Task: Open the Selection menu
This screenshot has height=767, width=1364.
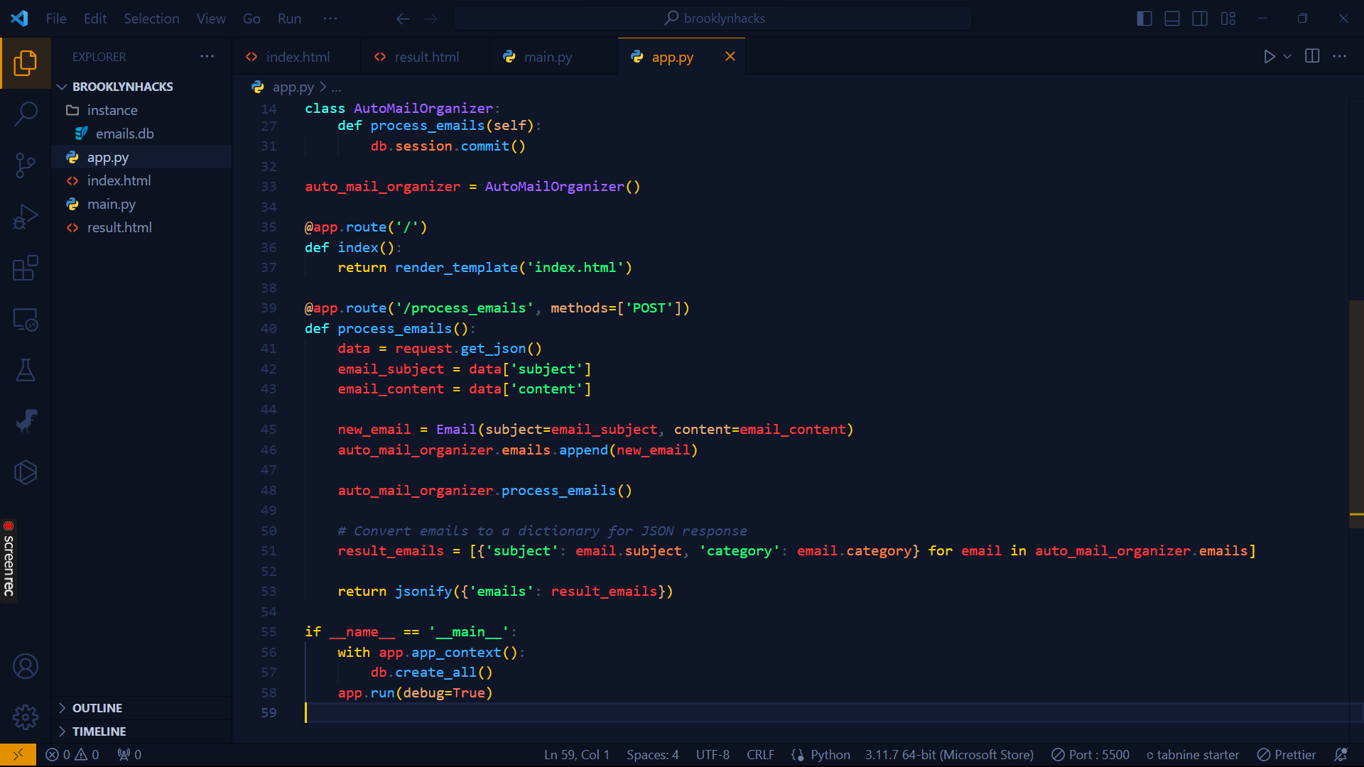Action: pyautogui.click(x=151, y=18)
